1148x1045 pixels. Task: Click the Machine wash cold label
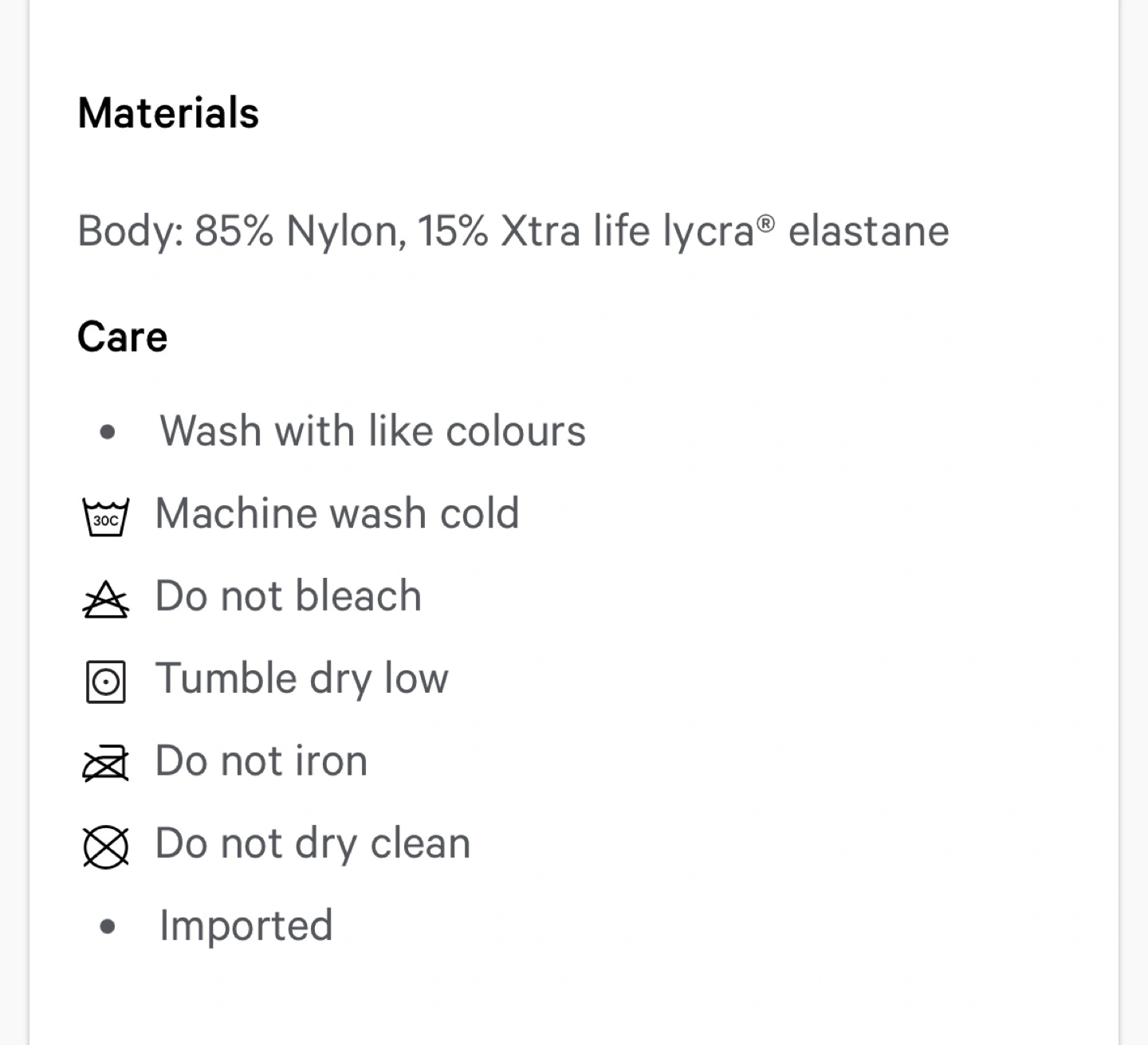point(336,513)
